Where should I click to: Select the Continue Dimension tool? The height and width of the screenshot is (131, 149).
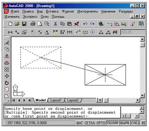[70, 32]
